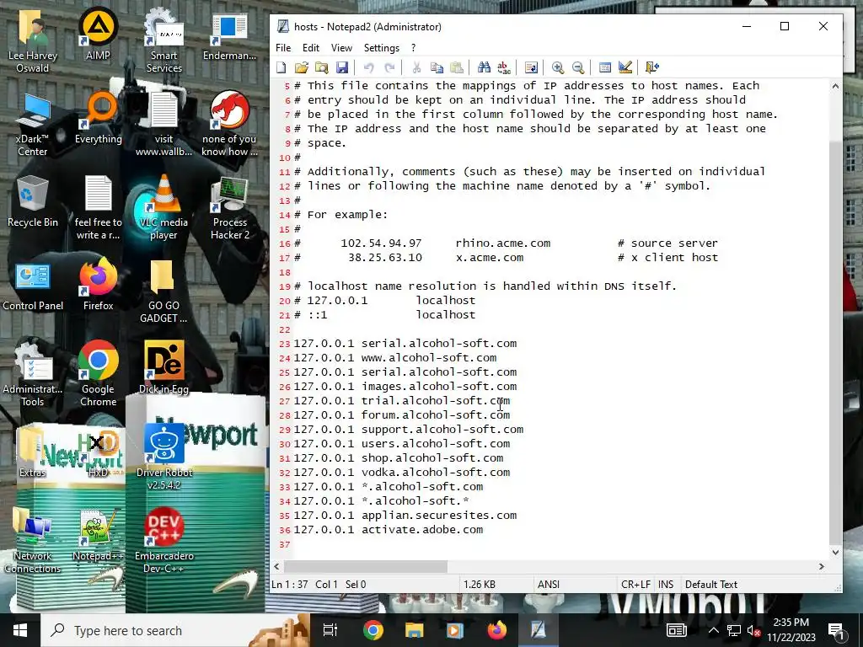Image resolution: width=863 pixels, height=647 pixels.
Task: Click the muted volume tray icon
Action: [753, 631]
